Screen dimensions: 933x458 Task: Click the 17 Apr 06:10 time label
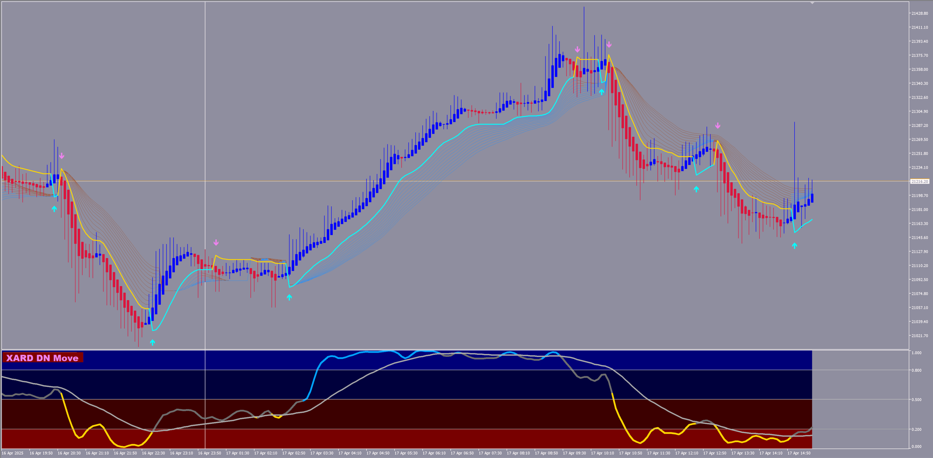pos(434,453)
